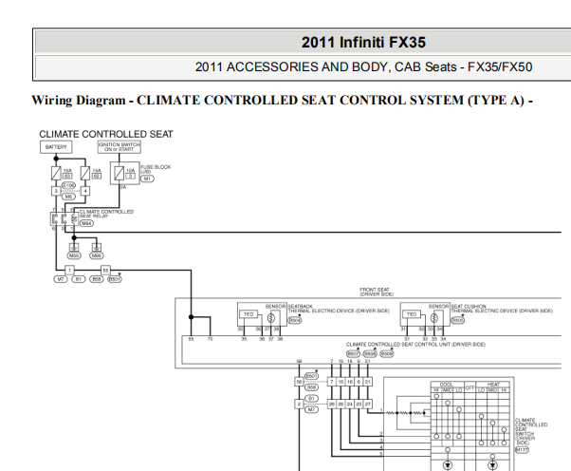571x471 pixels.
Task: Click the climate controlled seat relay symbol
Action: click(x=64, y=219)
